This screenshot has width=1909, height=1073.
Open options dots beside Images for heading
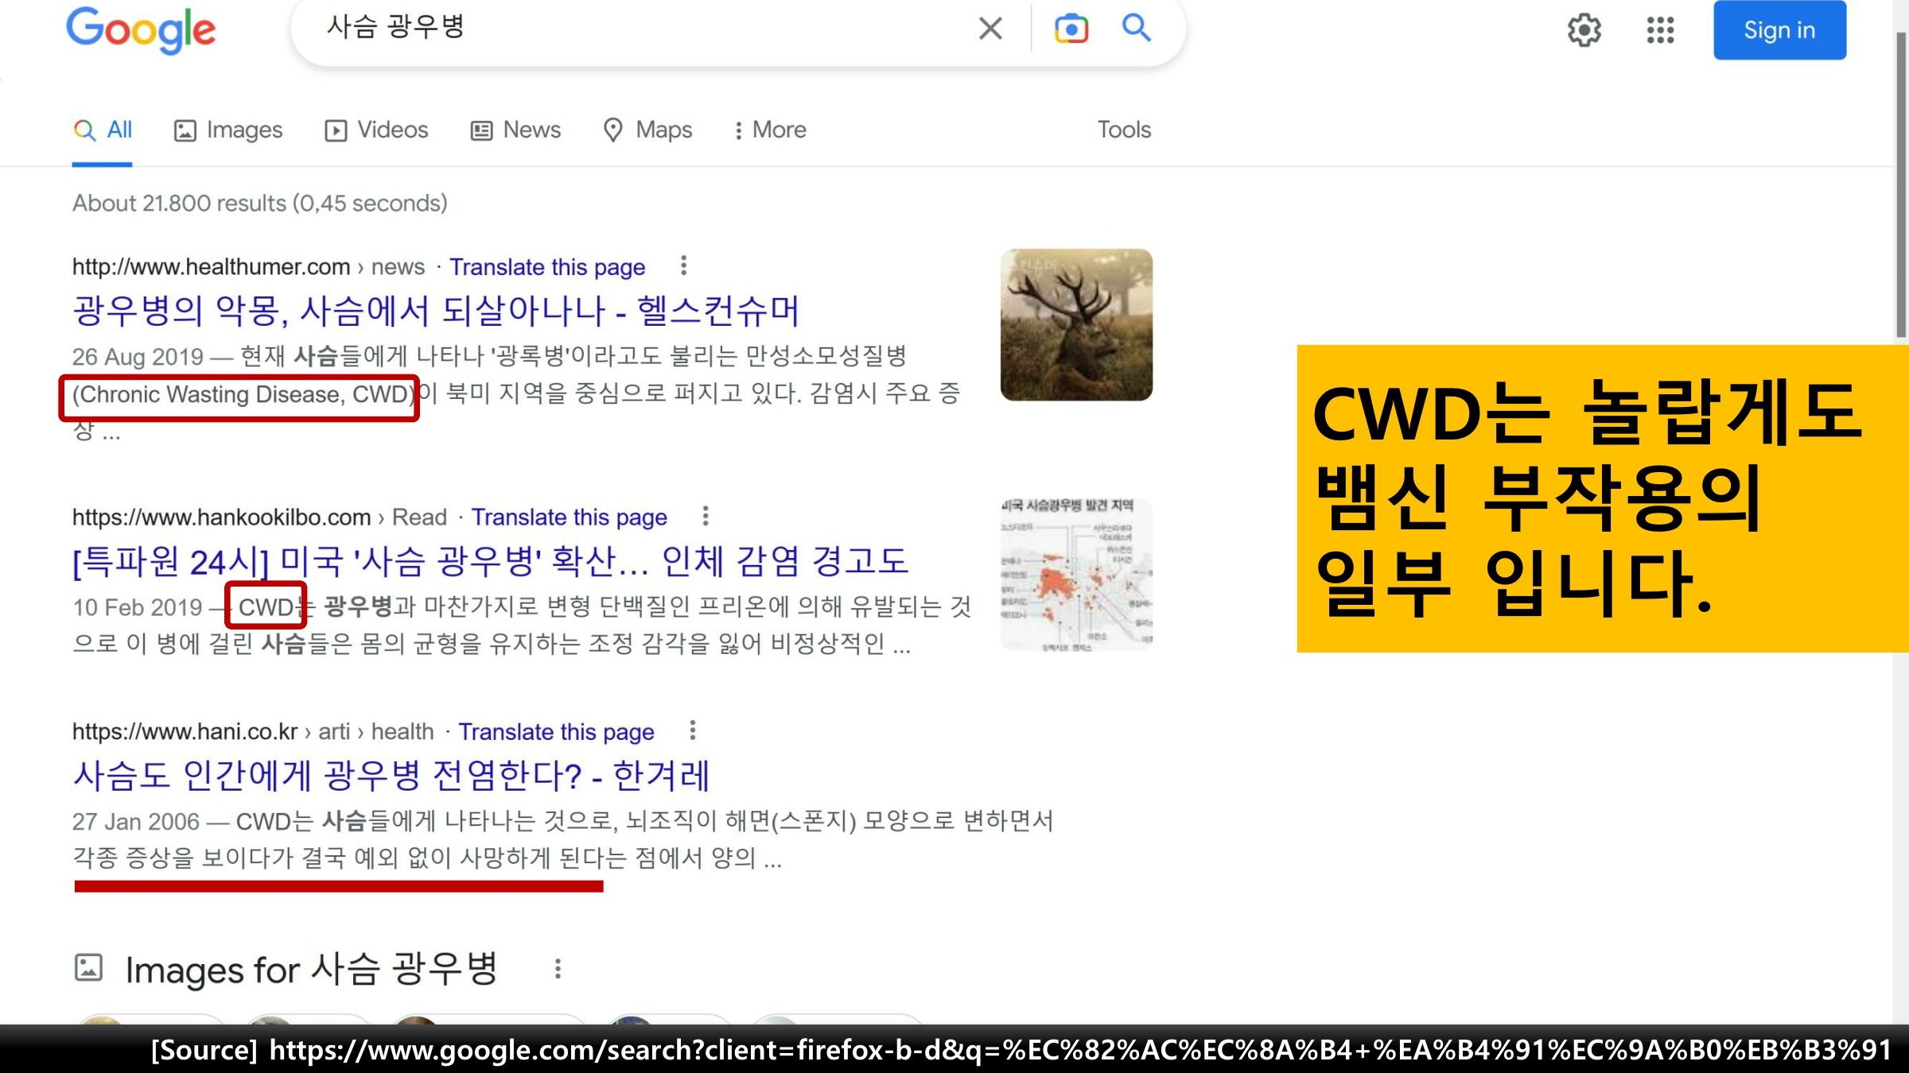click(558, 968)
